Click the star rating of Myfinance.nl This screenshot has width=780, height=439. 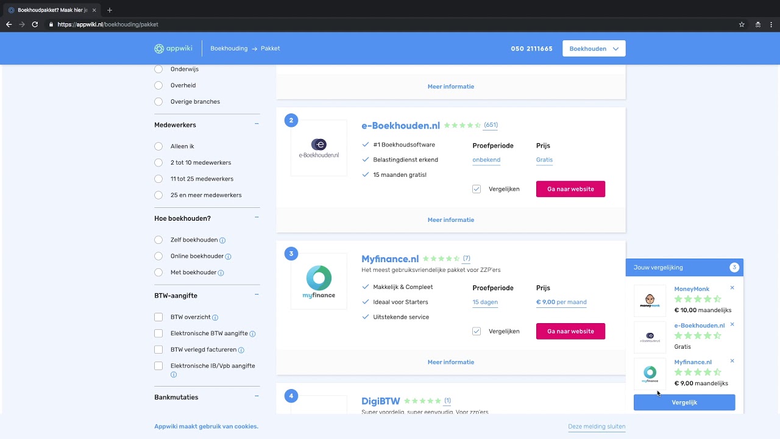point(441,259)
